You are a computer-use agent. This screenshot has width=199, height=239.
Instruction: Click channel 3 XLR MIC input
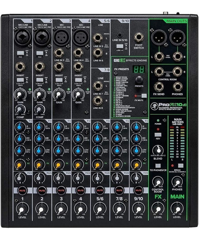click(x=62, y=37)
